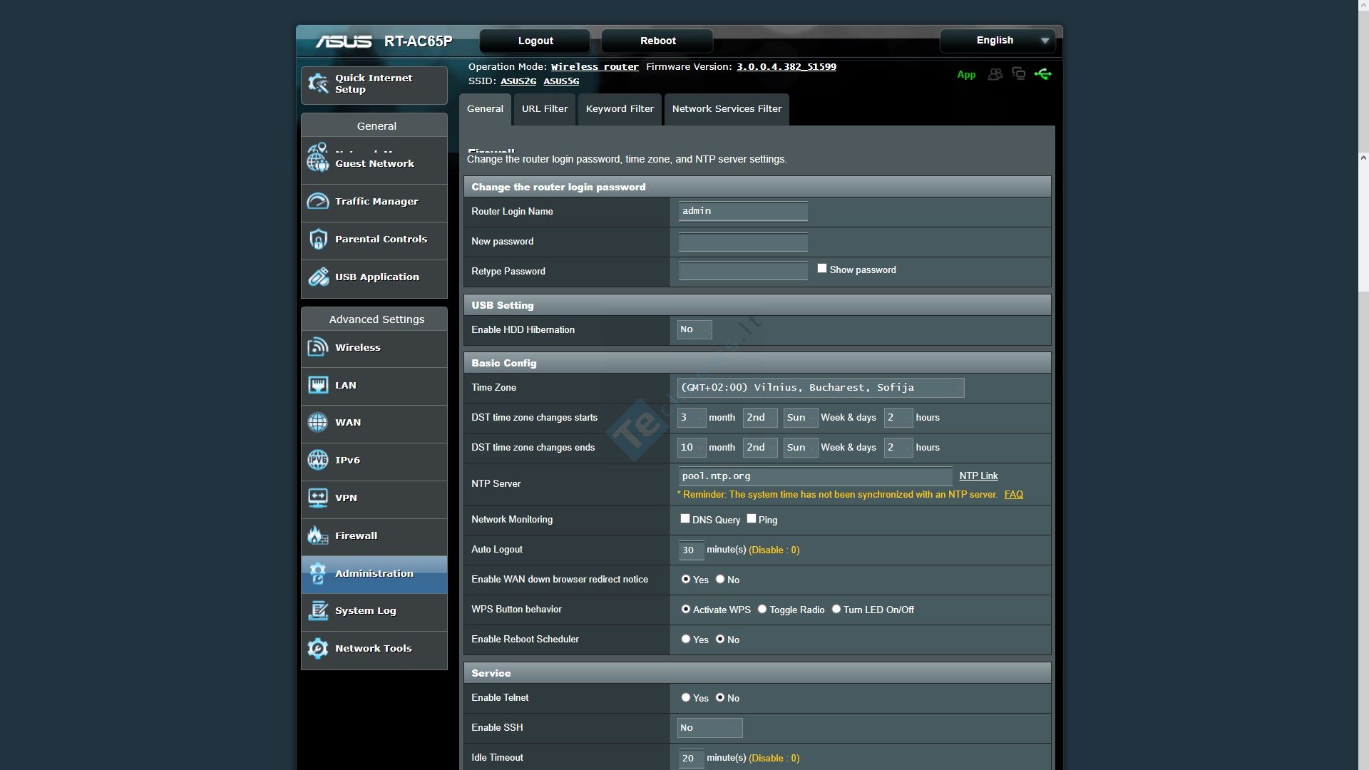Image resolution: width=1369 pixels, height=770 pixels.
Task: Open USB Application icon
Action: (x=318, y=277)
